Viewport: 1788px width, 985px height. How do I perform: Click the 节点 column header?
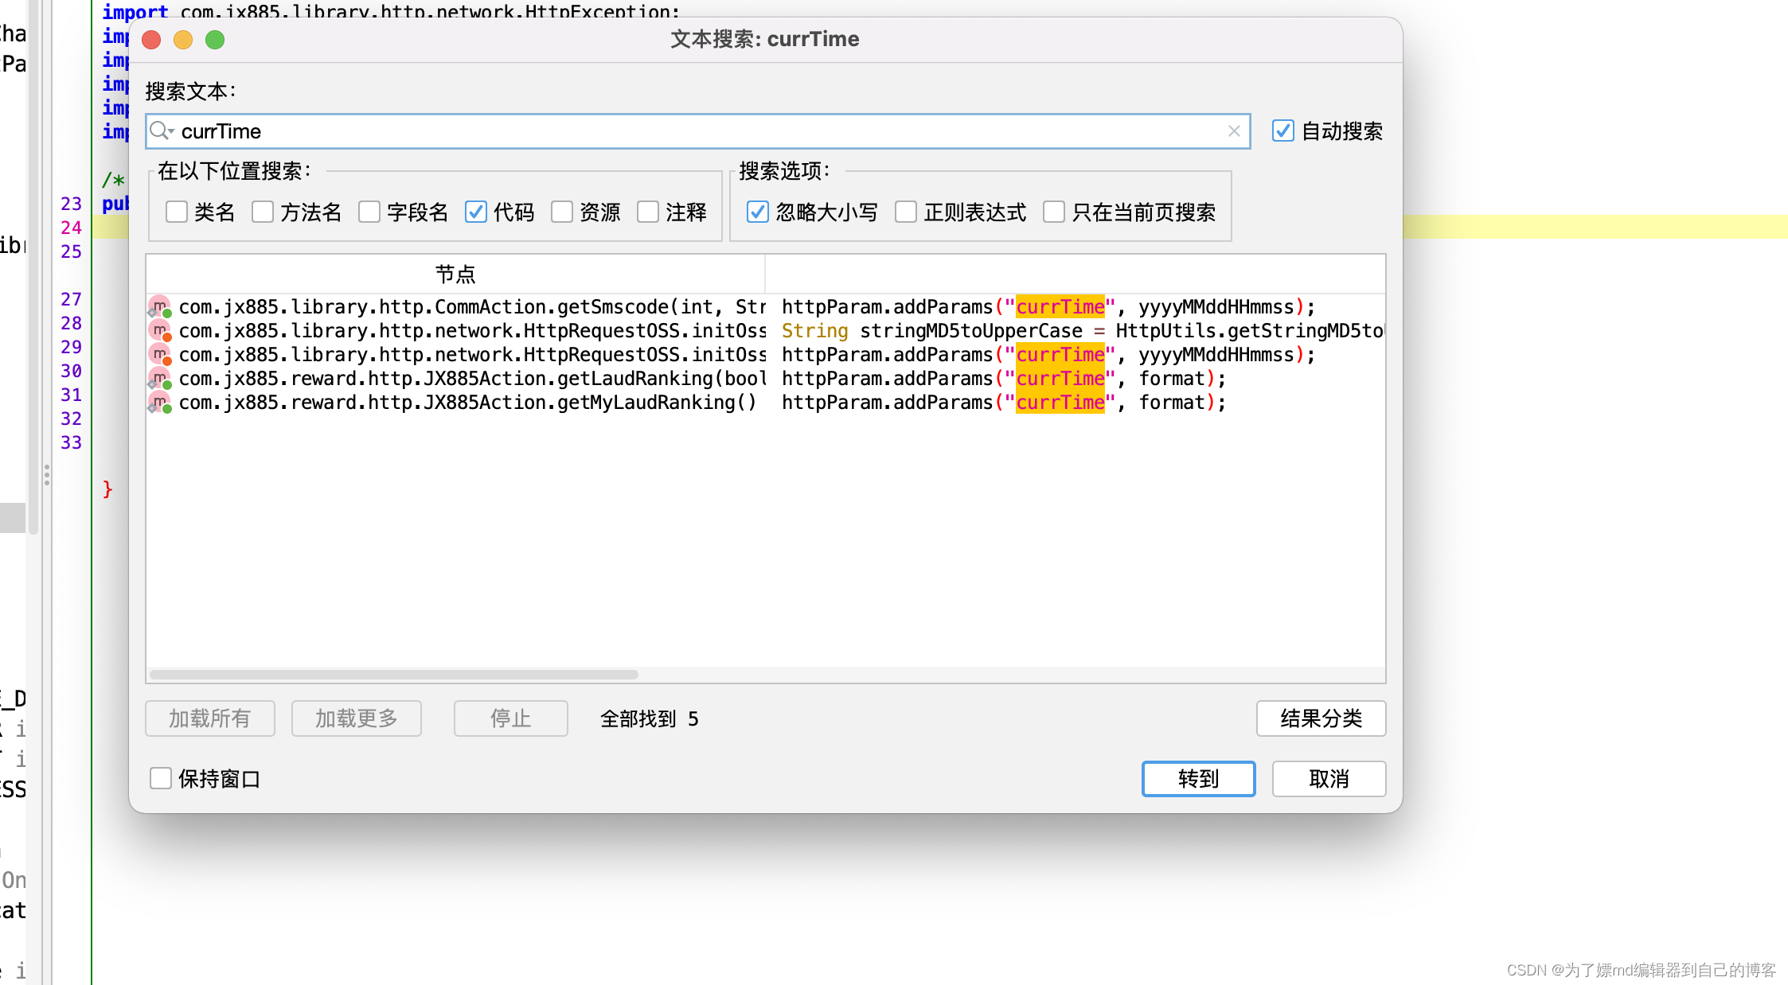(x=455, y=274)
